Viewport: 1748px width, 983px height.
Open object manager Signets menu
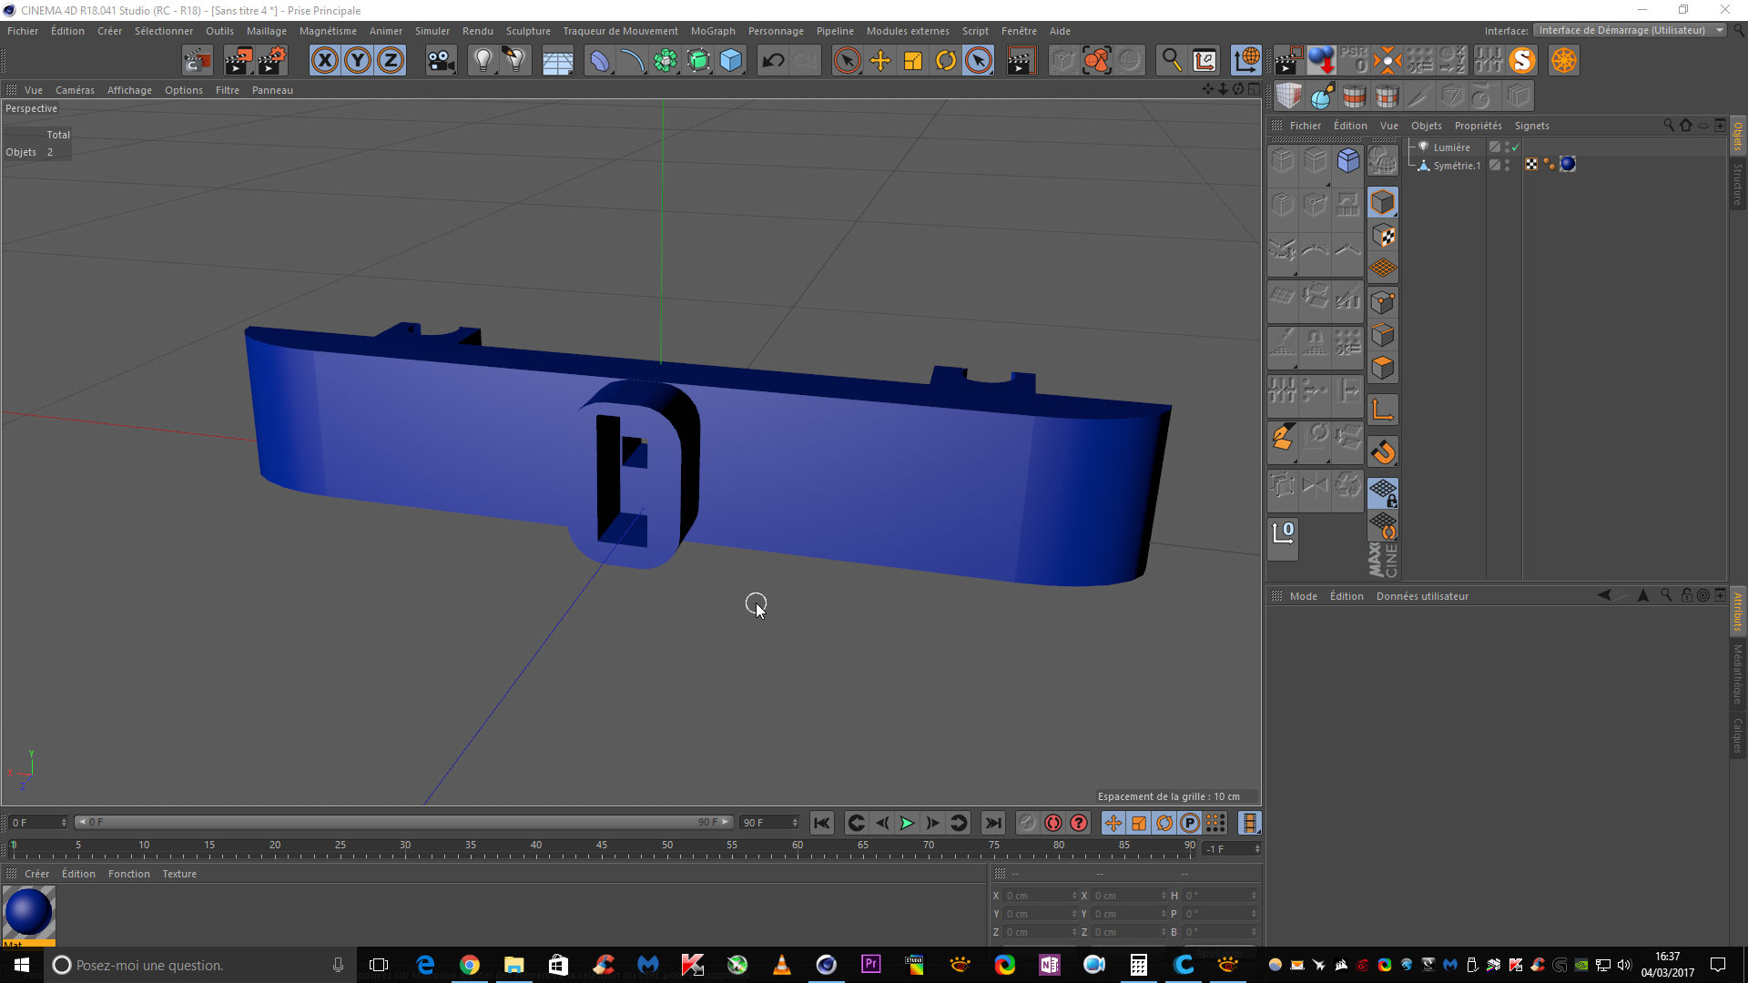(x=1531, y=126)
